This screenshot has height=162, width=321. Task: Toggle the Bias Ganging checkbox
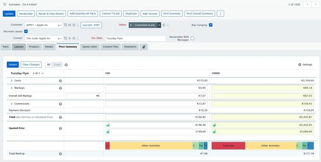[211, 25]
